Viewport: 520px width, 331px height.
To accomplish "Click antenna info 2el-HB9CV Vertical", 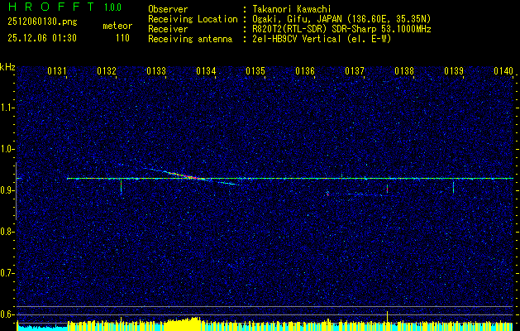I will pos(297,39).
